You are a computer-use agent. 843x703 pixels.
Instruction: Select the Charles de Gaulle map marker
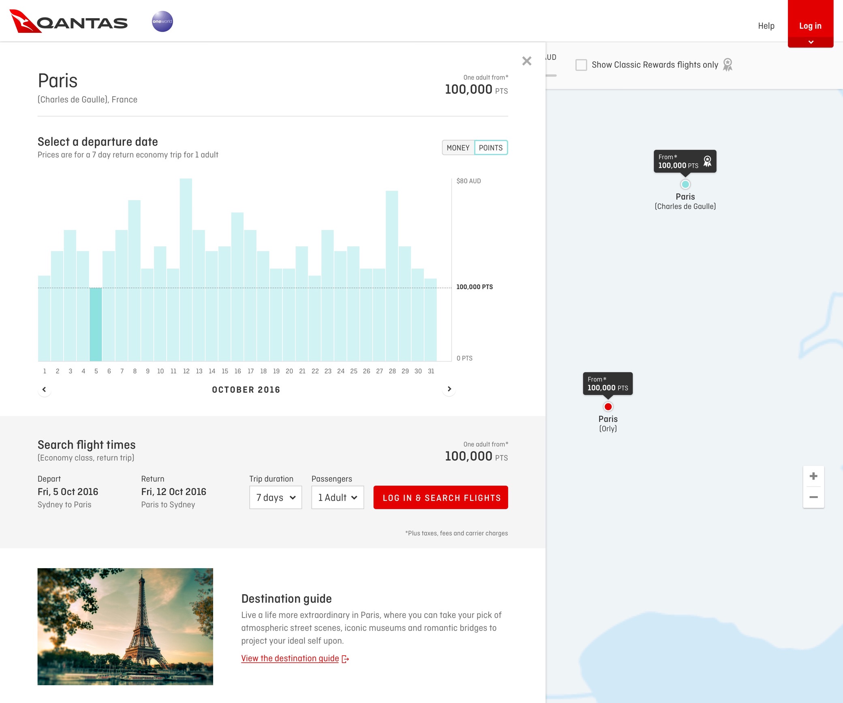tap(685, 184)
